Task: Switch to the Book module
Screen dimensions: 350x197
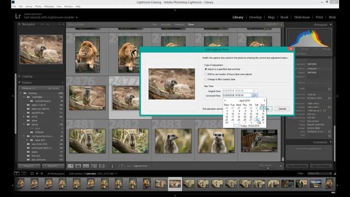Action: tap(284, 17)
